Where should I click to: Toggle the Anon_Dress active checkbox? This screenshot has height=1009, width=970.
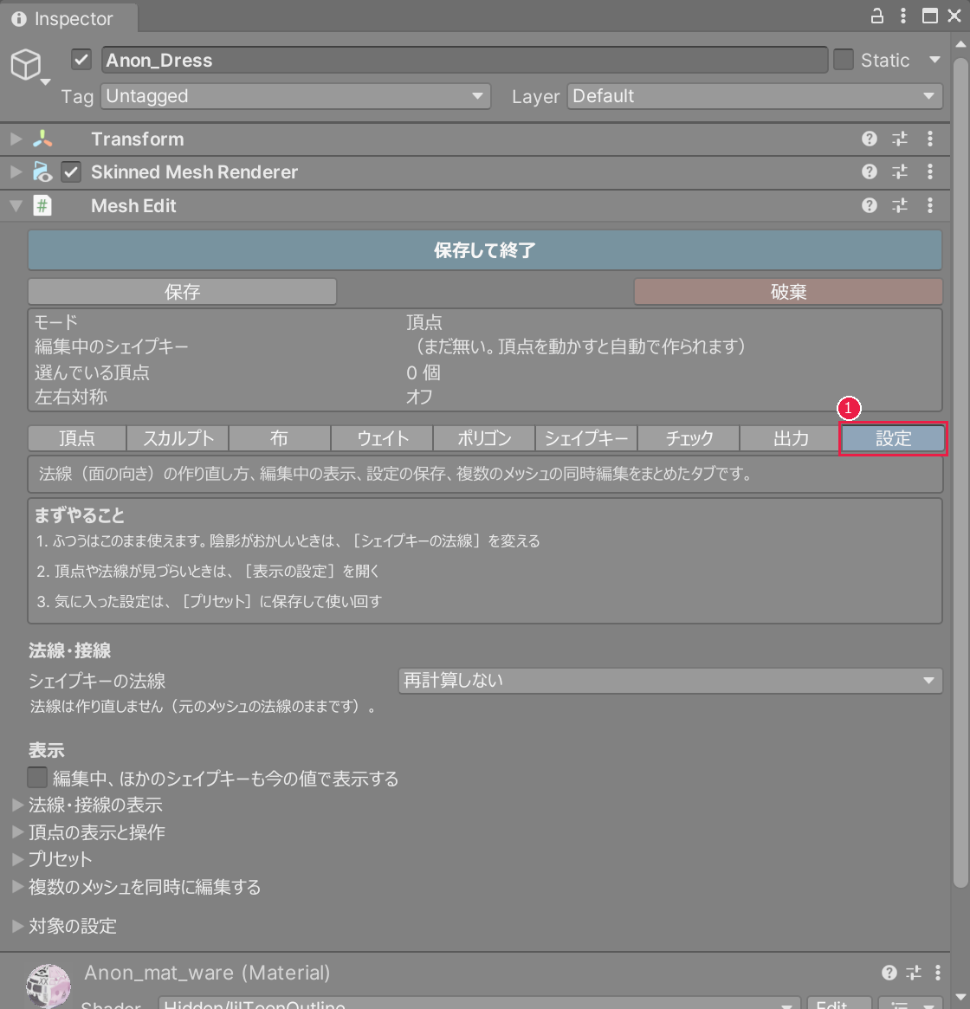click(x=81, y=60)
